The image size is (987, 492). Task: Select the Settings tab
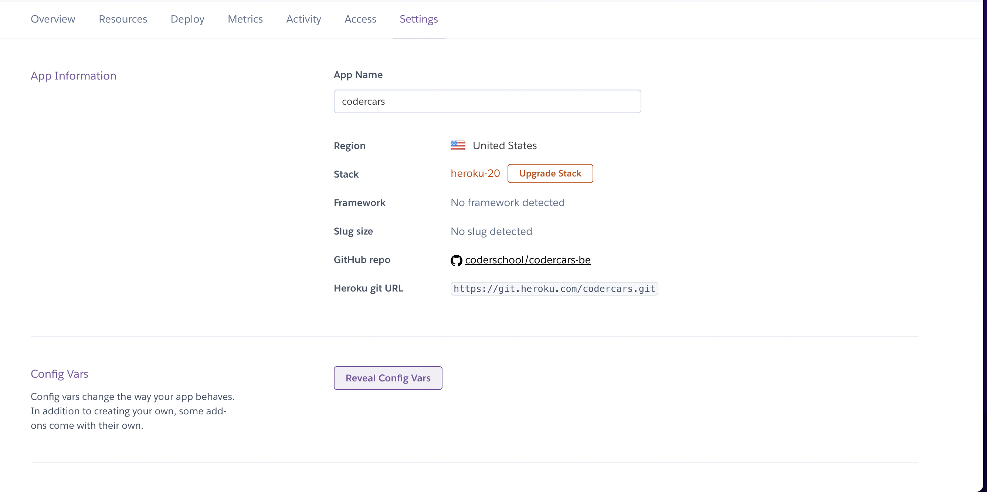419,19
